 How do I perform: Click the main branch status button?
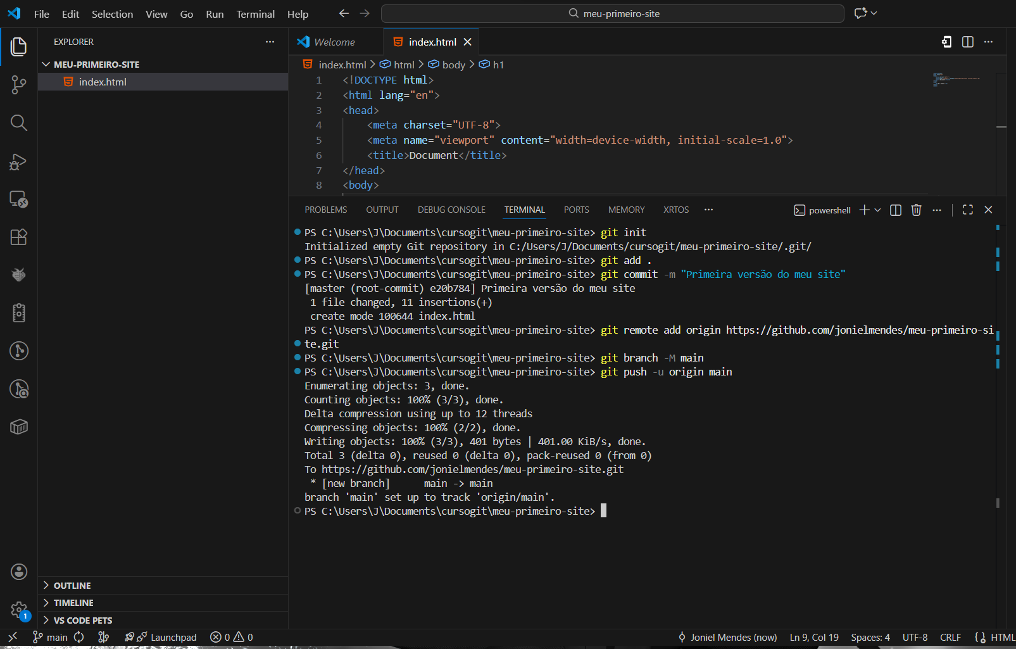pyautogui.click(x=51, y=637)
